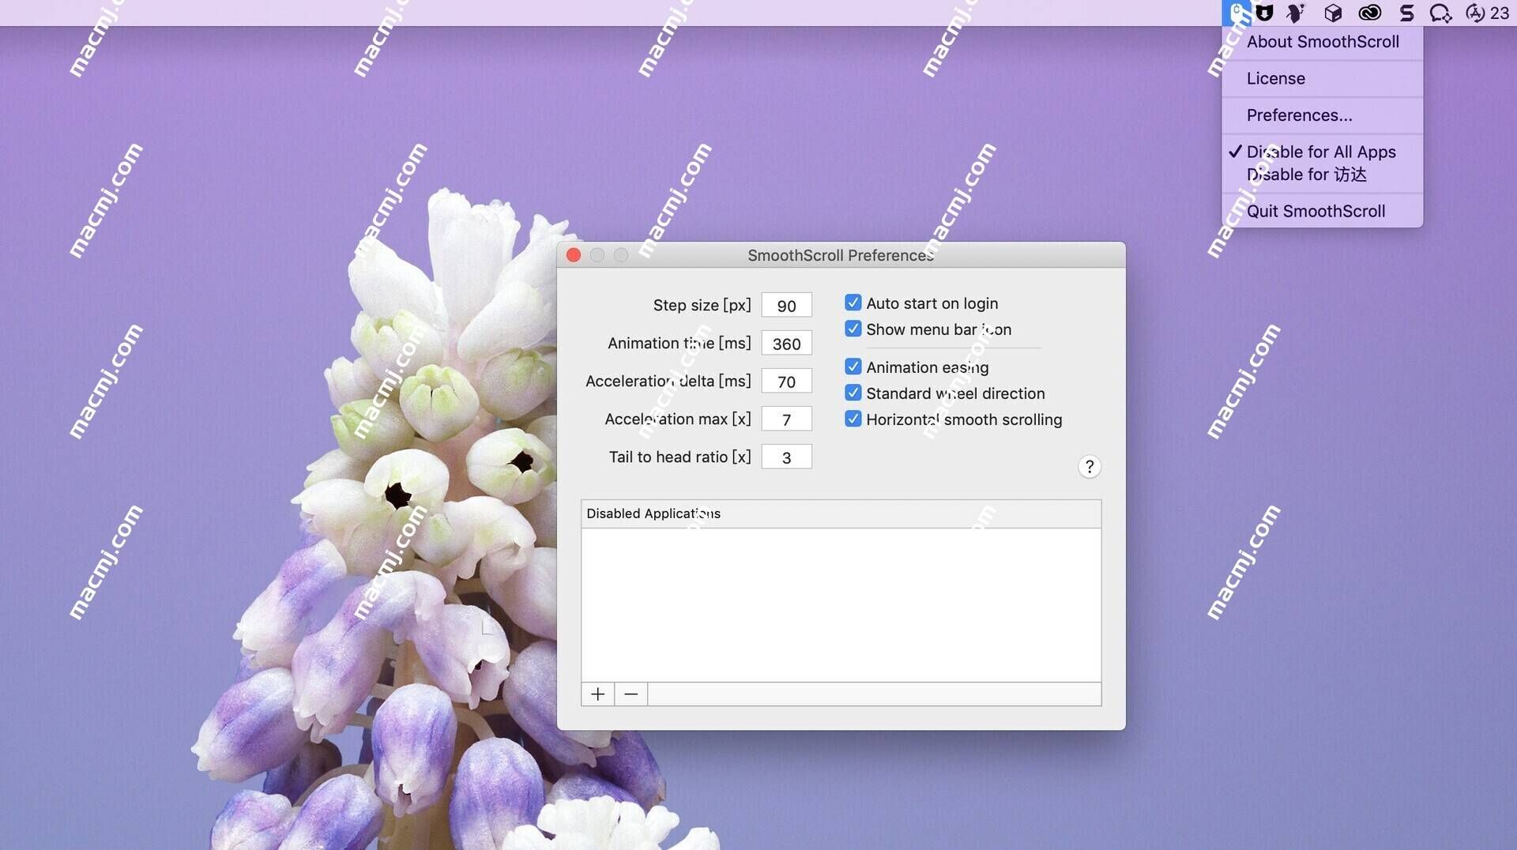Open Adobe Creative Cloud menu bar icon
Viewport: 1517px width, 850px height.
pos(1369,13)
